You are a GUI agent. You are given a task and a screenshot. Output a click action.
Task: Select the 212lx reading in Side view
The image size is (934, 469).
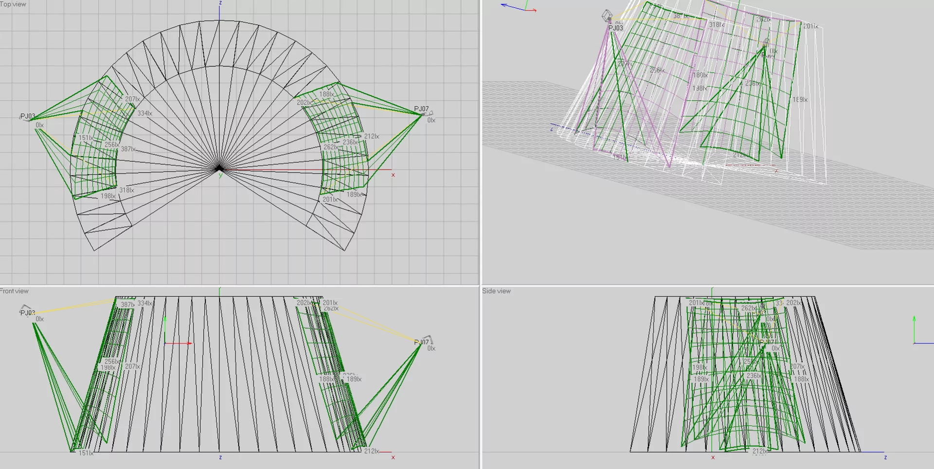coord(759,451)
